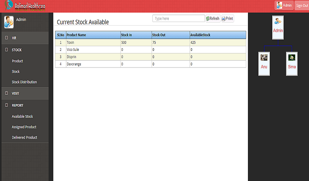The image size is (309, 181).
Task: Expand the VISIT menu section
Action: click(x=15, y=93)
